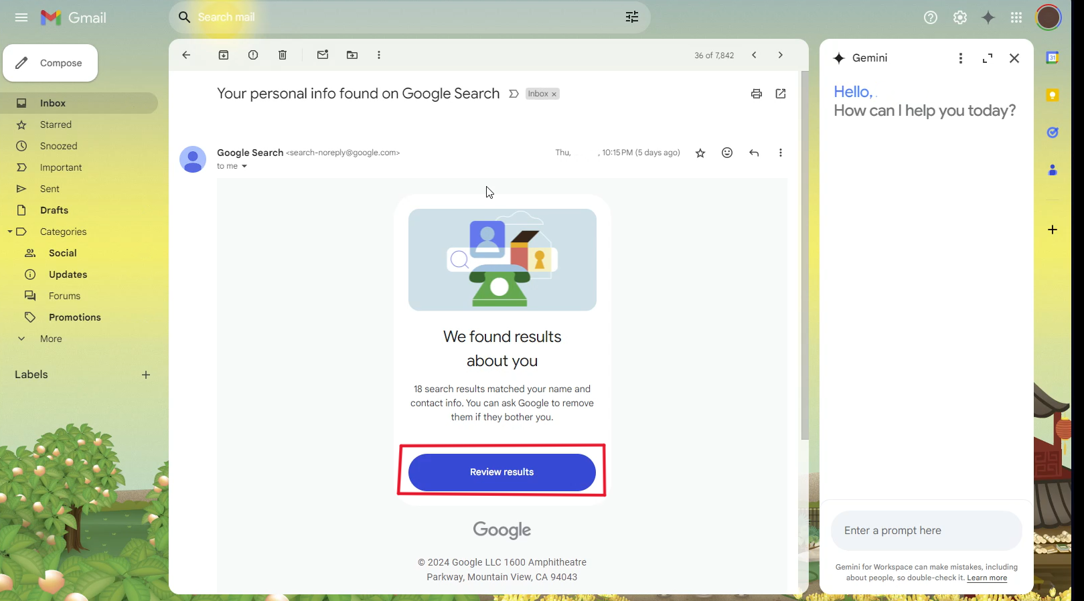
Task: Open Google account avatar
Action: point(1049,17)
